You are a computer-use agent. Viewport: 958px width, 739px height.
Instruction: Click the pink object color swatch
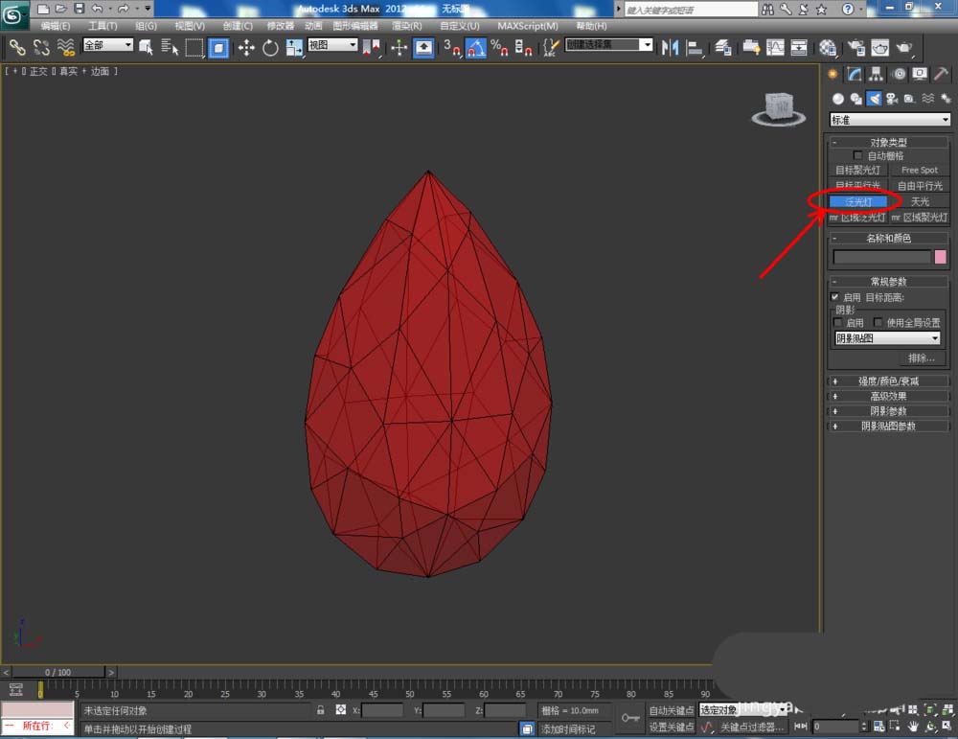click(941, 257)
